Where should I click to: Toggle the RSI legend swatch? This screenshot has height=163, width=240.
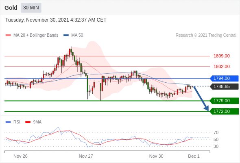click(8, 122)
